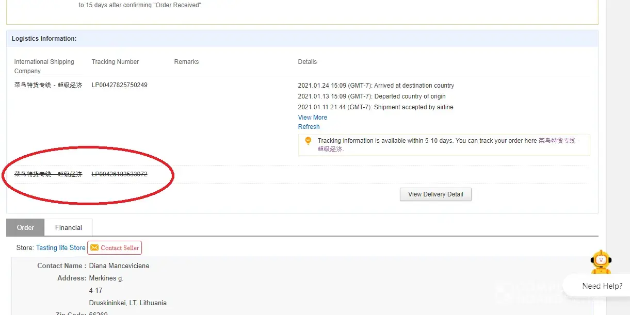Click the Shipment accepted by airline entry
The image size is (630, 315).
click(x=375, y=107)
